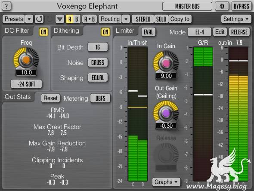Change the Bit Depth 16 selector

coord(98,47)
